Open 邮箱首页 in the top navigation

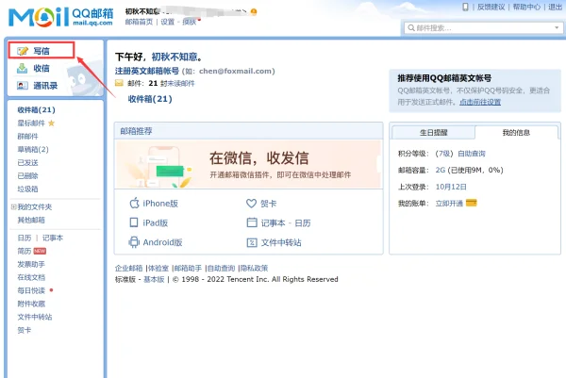139,22
